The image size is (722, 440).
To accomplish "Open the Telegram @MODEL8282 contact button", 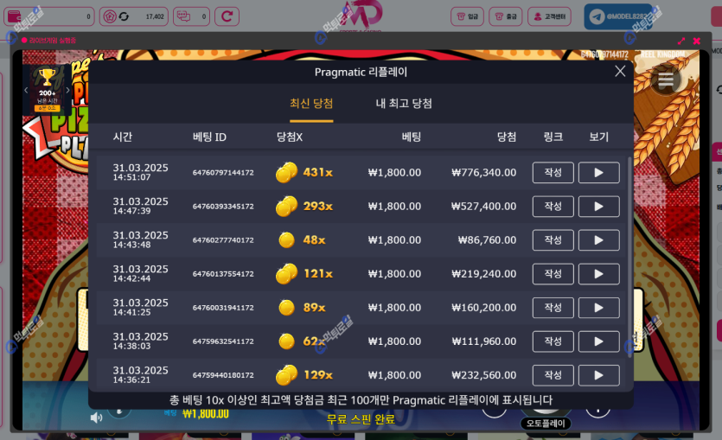I will (618, 16).
